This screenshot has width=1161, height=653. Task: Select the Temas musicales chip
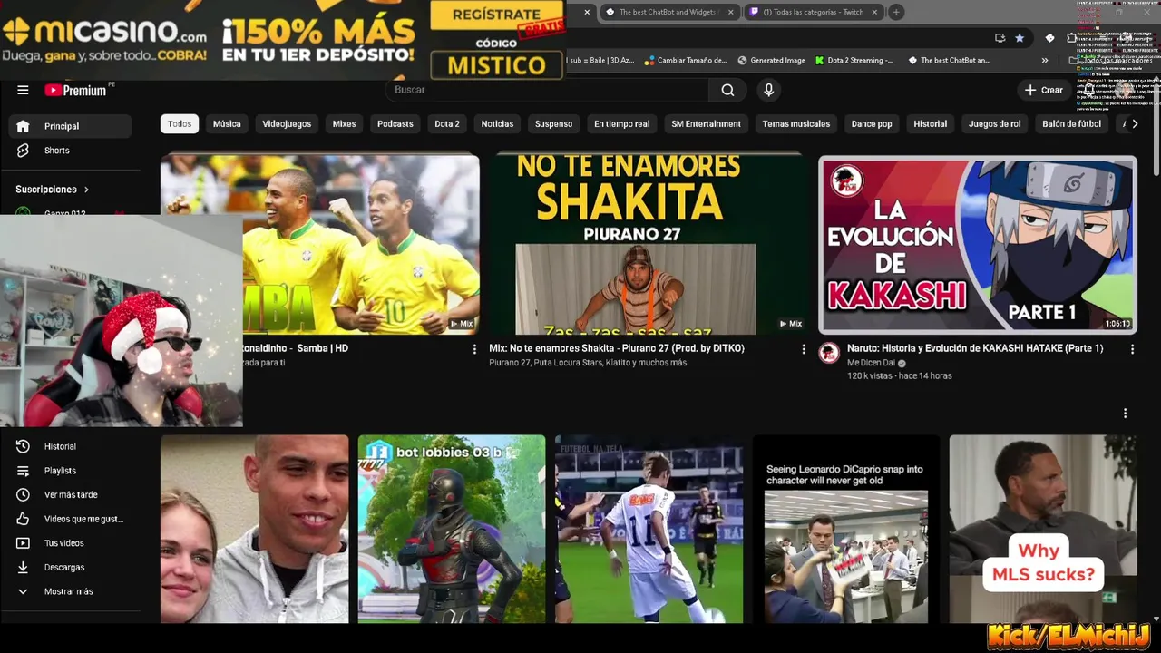(x=796, y=123)
